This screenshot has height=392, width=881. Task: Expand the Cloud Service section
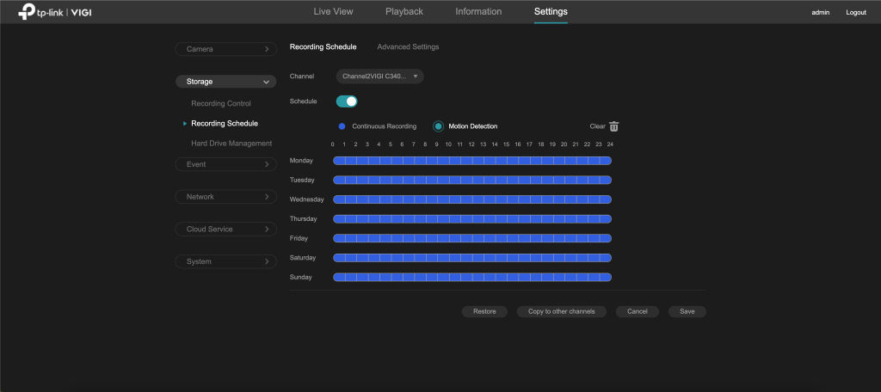coord(226,230)
